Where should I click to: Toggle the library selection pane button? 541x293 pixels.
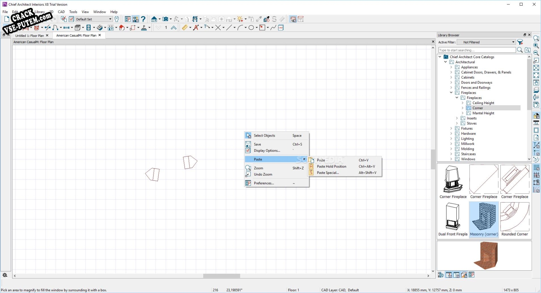[456, 275]
